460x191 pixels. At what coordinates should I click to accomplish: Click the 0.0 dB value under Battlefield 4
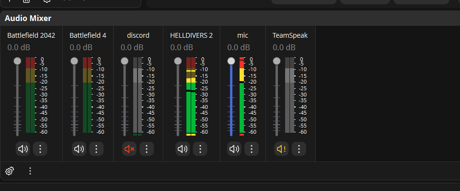(81, 47)
